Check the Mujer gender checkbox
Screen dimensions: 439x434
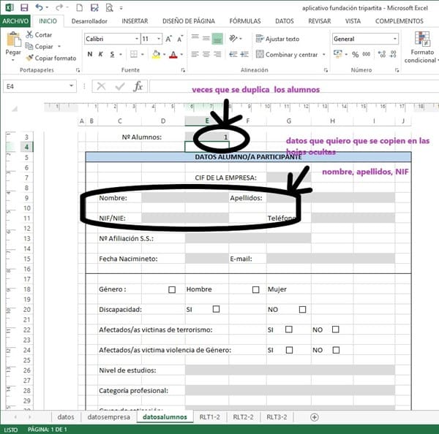[255, 290]
